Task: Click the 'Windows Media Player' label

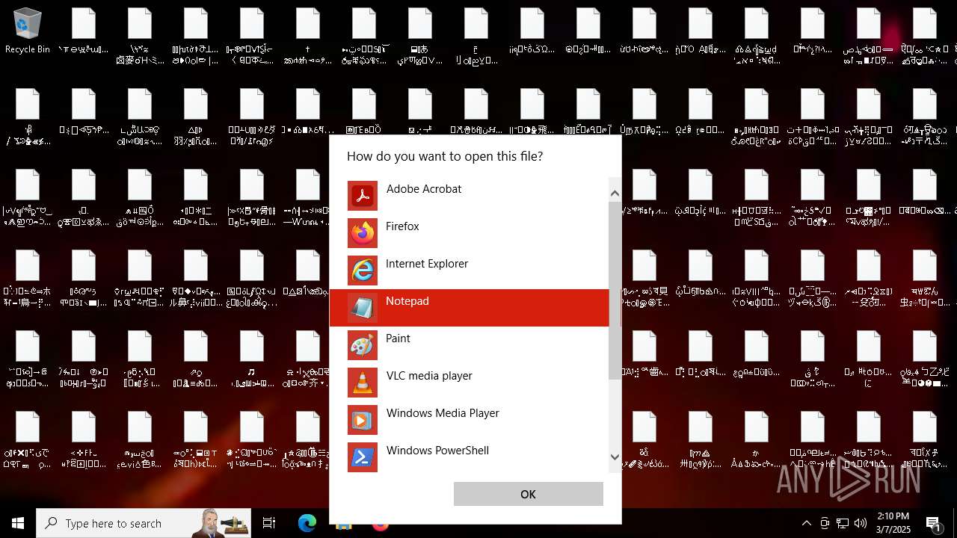Action: (443, 413)
